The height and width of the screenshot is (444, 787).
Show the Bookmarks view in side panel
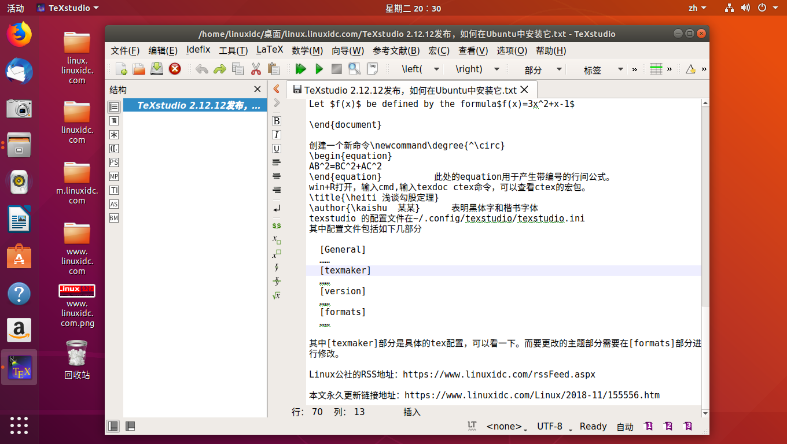point(114,121)
